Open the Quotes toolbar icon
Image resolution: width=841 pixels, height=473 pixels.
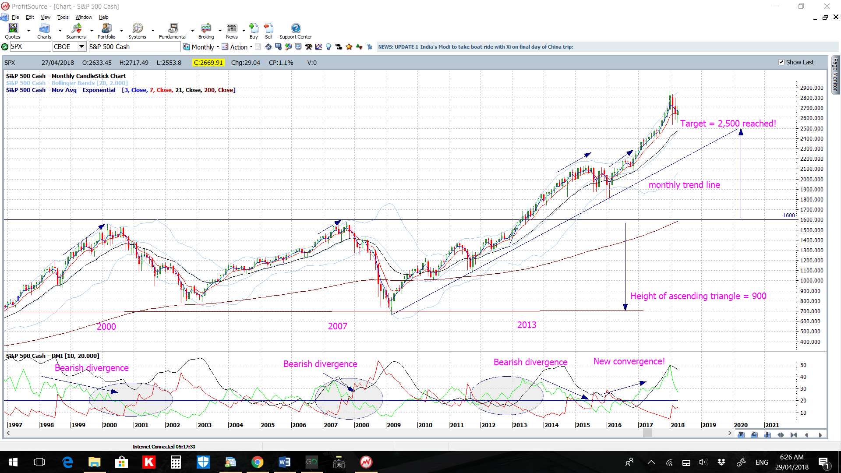[13, 31]
